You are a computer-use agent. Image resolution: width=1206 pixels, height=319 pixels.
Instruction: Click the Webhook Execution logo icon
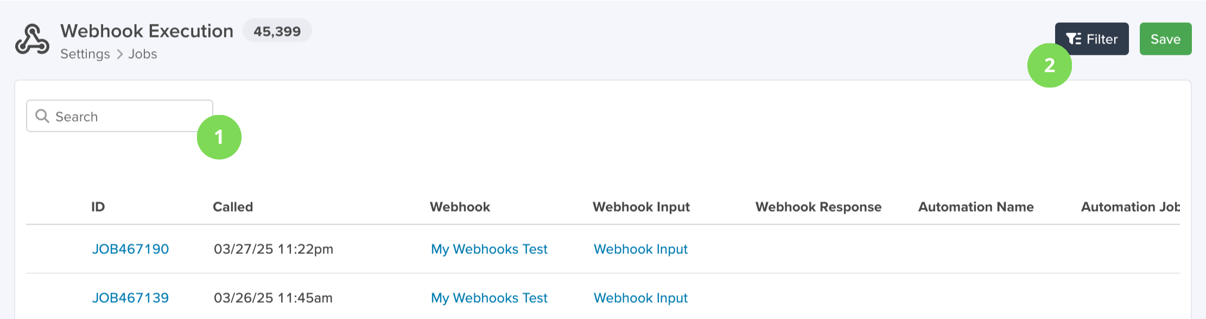point(32,40)
